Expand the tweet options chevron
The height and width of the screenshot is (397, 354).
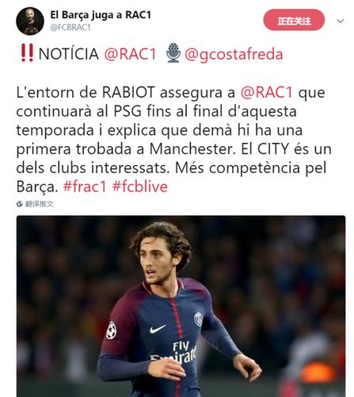point(341,21)
